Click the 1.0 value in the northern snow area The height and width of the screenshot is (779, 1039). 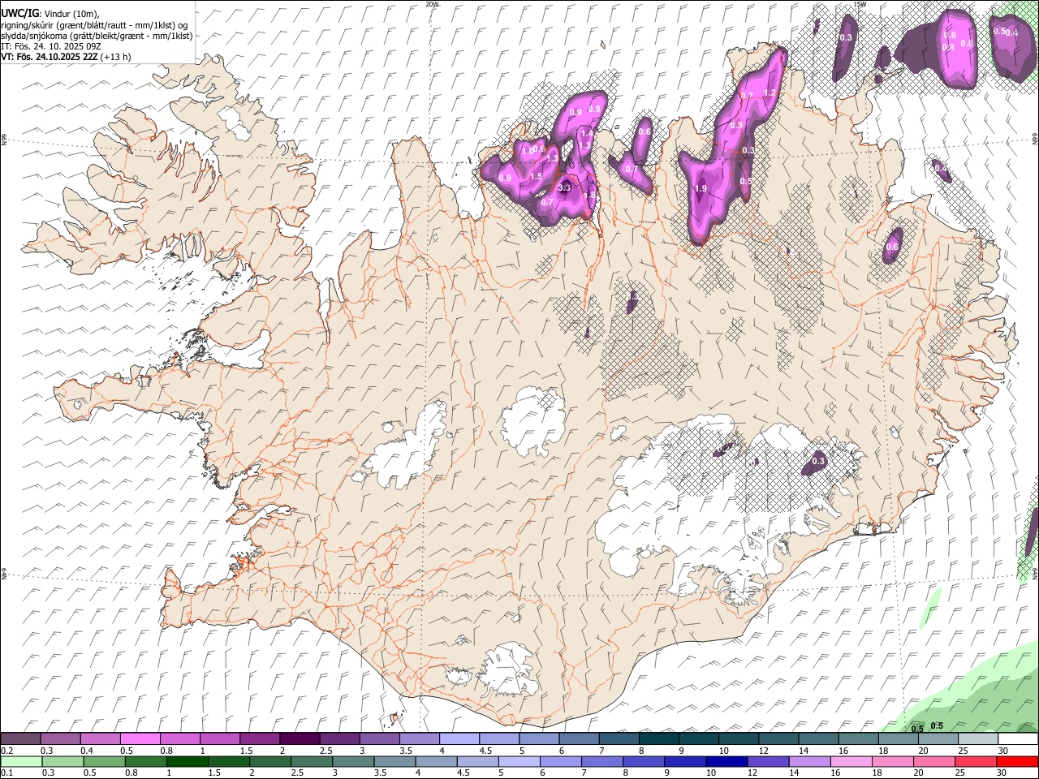(x=528, y=151)
